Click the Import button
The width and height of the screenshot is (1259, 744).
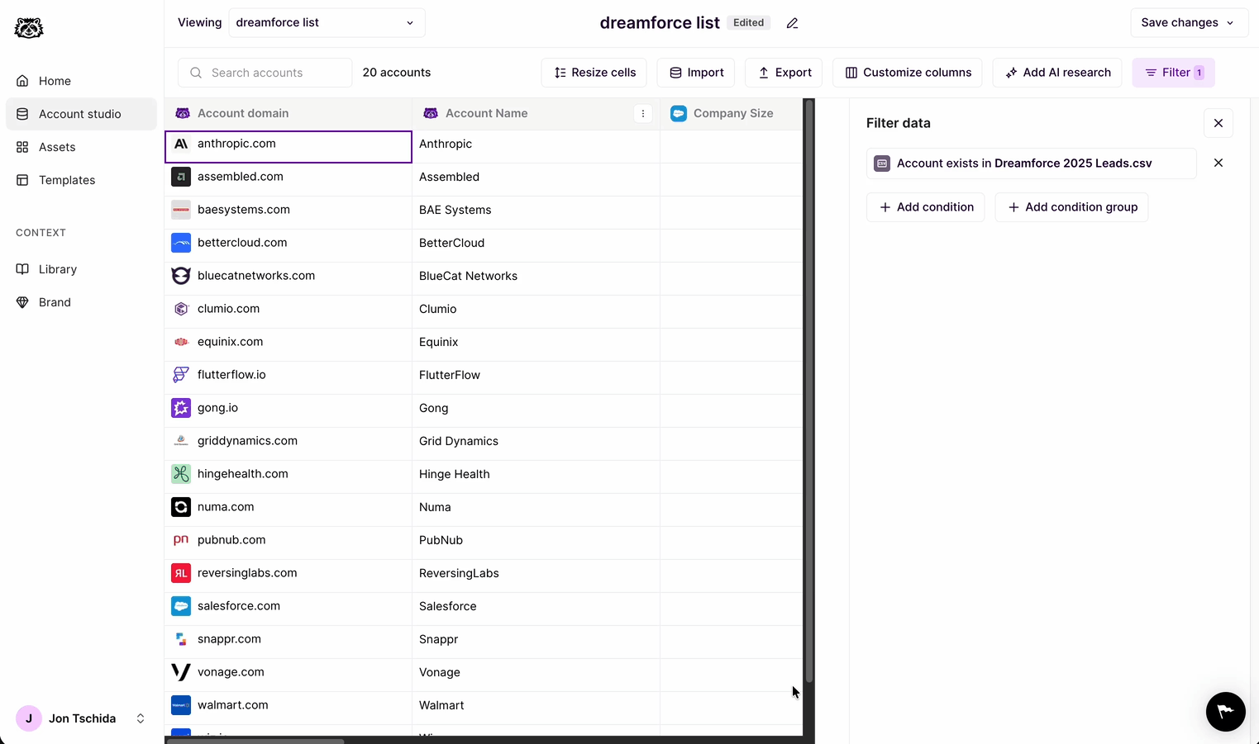pos(696,73)
